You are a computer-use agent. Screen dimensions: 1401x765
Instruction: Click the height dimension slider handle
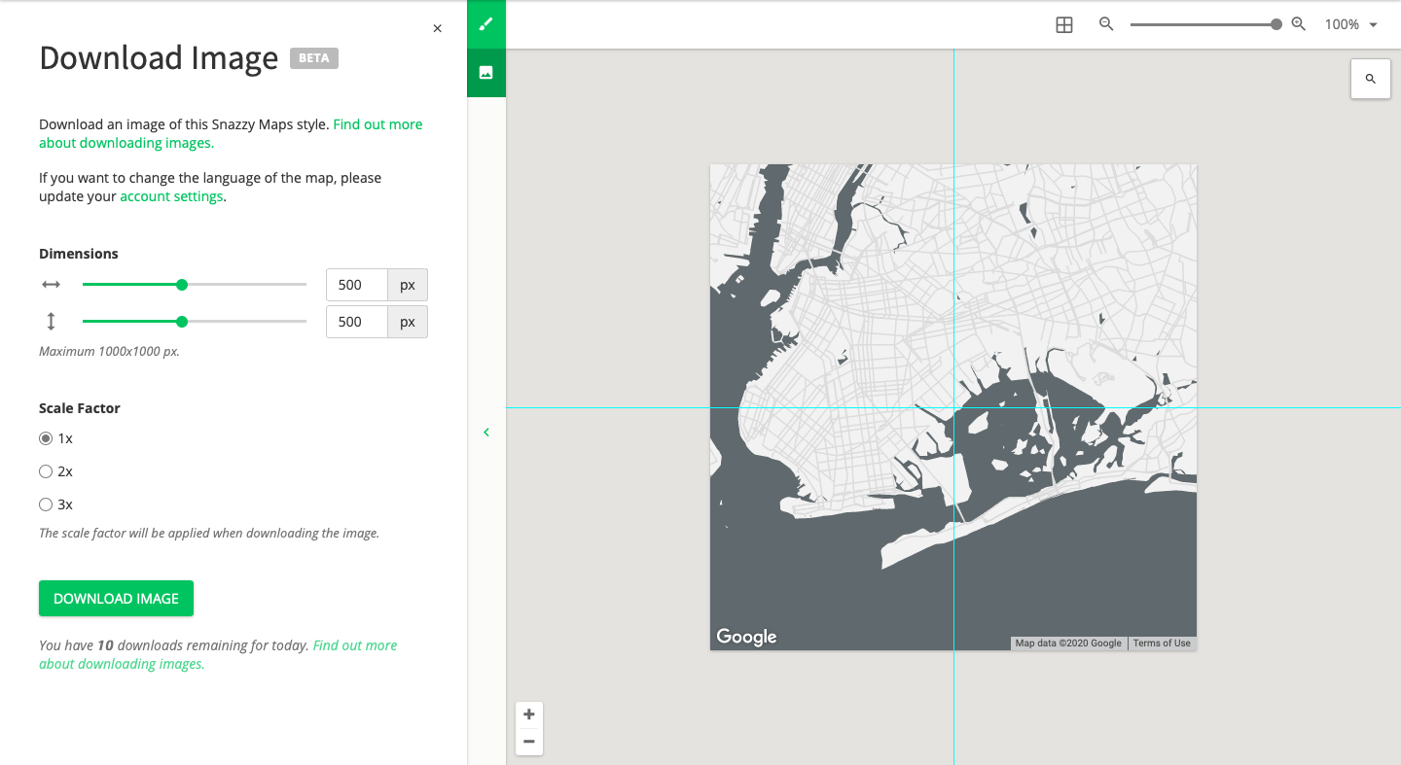pyautogui.click(x=182, y=321)
